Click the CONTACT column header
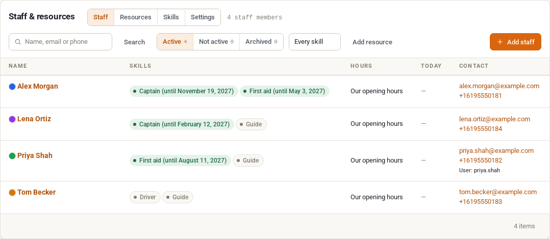This screenshot has height=239, width=550. click(473, 66)
